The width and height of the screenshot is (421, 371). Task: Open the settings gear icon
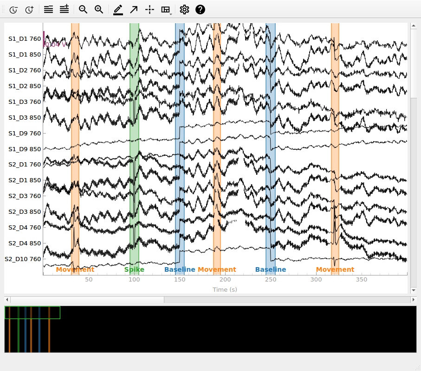coord(184,9)
